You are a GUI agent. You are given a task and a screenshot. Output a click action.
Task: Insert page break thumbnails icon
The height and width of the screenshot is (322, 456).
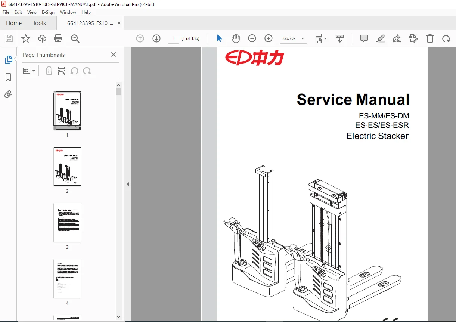click(62, 71)
